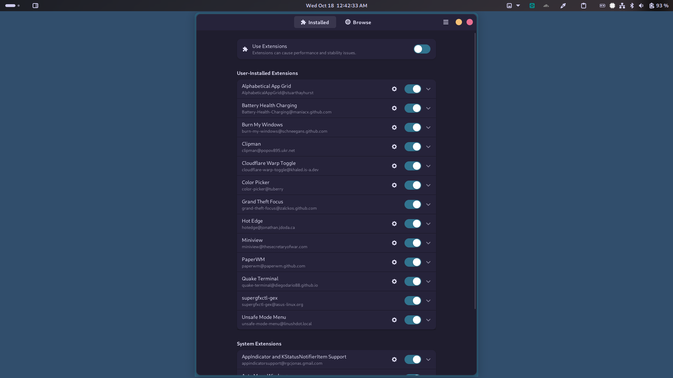Click the Bluetooth icon in the system tray
The image size is (673, 378).
(632, 6)
